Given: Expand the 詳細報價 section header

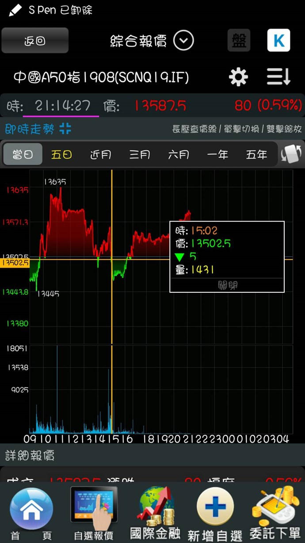Looking at the screenshot, I should click(x=30, y=455).
